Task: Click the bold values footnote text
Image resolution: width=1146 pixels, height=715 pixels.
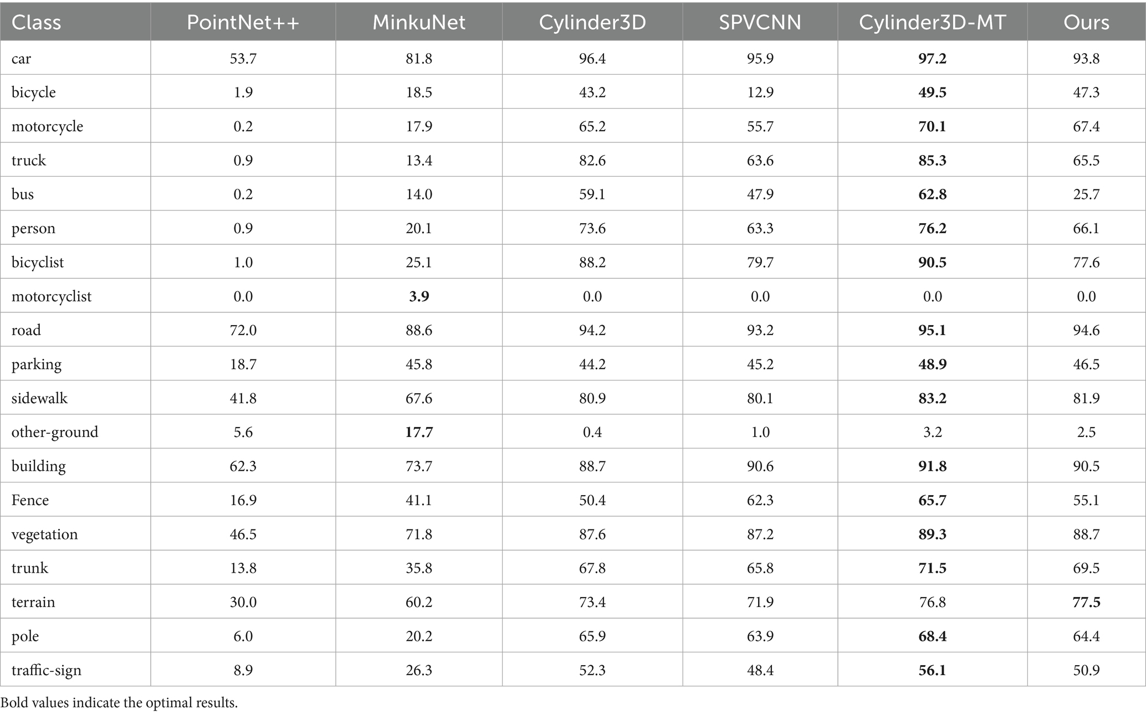Action: point(119,703)
